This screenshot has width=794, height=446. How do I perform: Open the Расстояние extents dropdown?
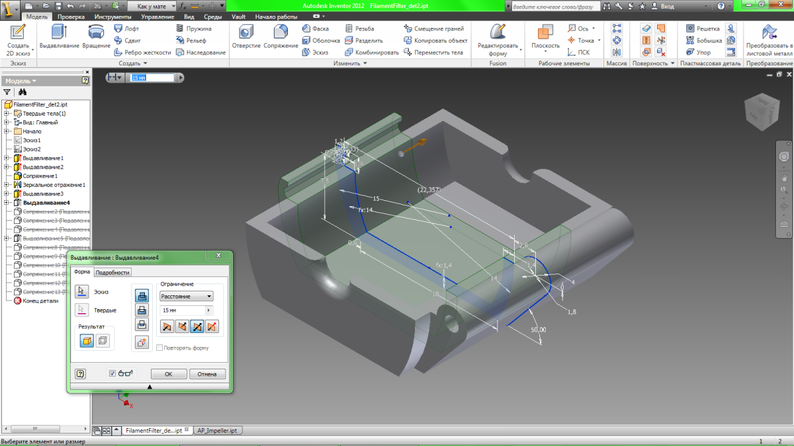(187, 297)
